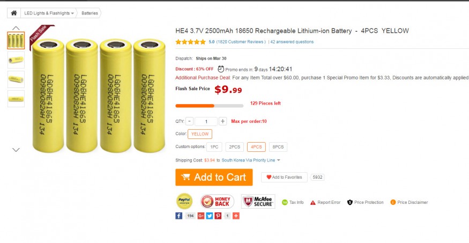
Task: Select the 1PC custom option
Action: [x=214, y=147]
